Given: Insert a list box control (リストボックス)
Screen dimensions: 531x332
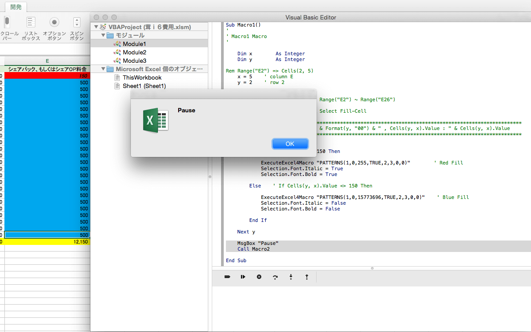Looking at the screenshot, I should (x=31, y=22).
